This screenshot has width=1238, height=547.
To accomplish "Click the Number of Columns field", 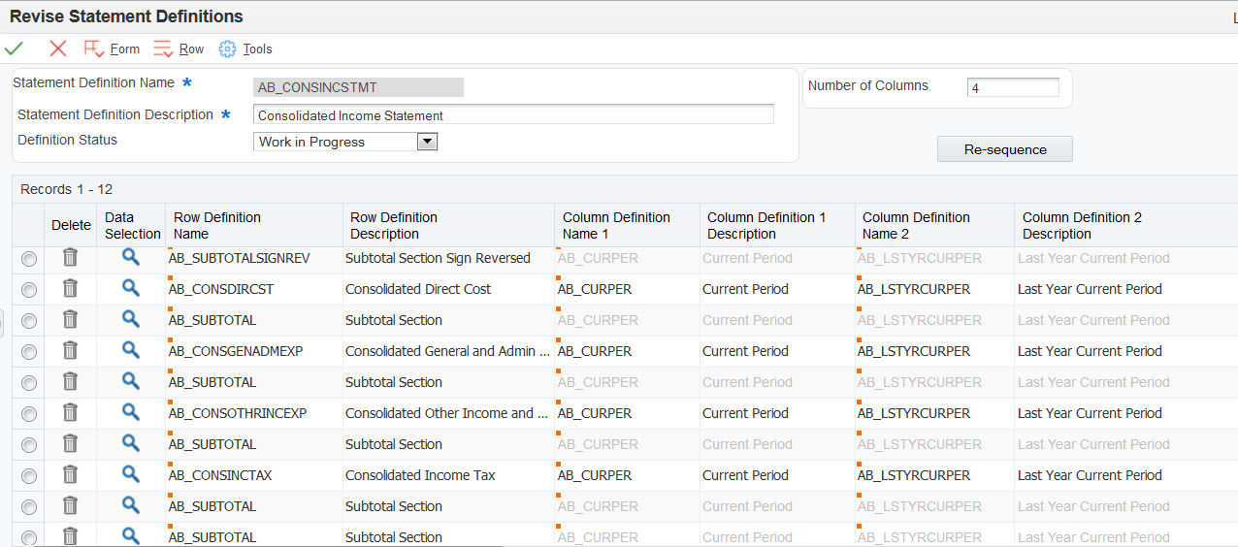I will tap(1012, 87).
